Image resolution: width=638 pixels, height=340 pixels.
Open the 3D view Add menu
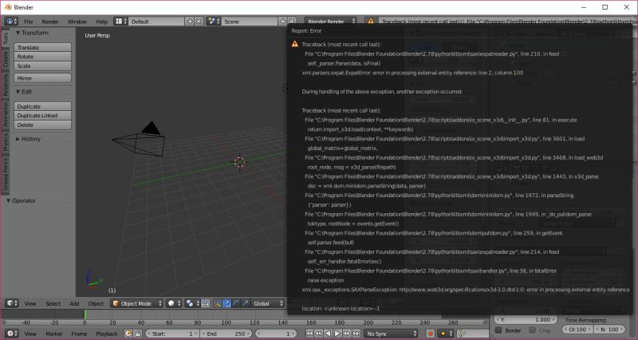coord(74,304)
